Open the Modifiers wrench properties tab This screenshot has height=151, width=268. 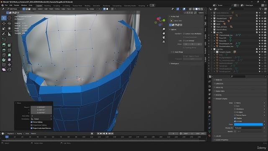click(x=209, y=116)
